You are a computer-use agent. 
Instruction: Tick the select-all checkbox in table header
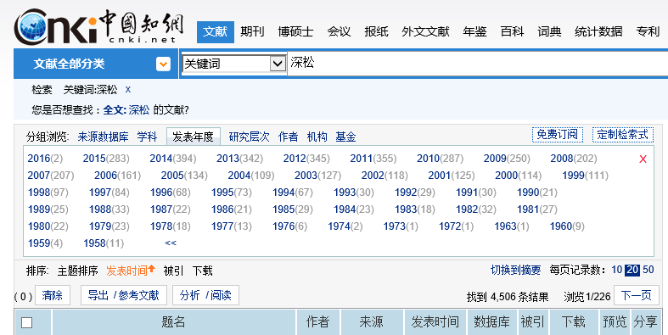click(27, 322)
